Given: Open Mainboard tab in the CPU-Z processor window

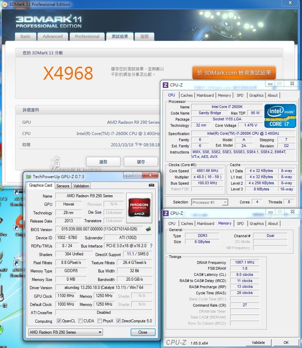Looking at the screenshot, I should point(205,95).
